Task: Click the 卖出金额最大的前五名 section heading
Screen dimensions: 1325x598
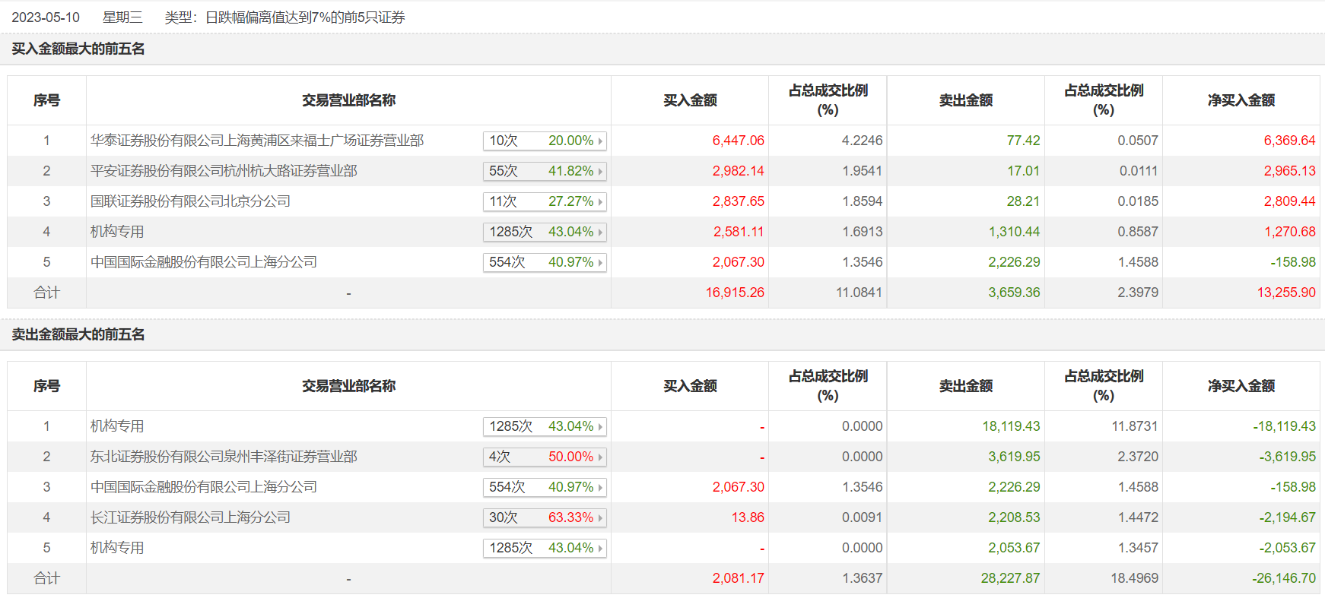Action: [x=78, y=334]
